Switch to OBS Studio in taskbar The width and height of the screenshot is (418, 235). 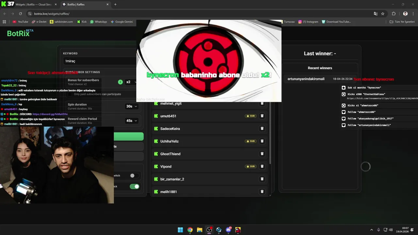(209, 230)
